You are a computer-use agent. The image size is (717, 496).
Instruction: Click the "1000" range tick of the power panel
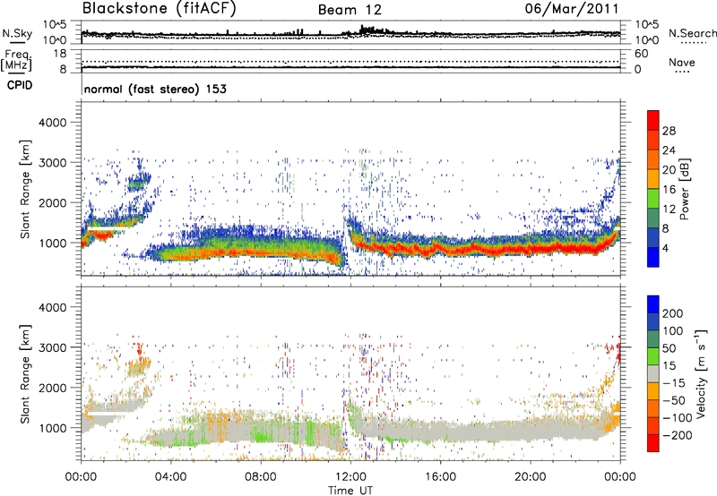click(53, 243)
